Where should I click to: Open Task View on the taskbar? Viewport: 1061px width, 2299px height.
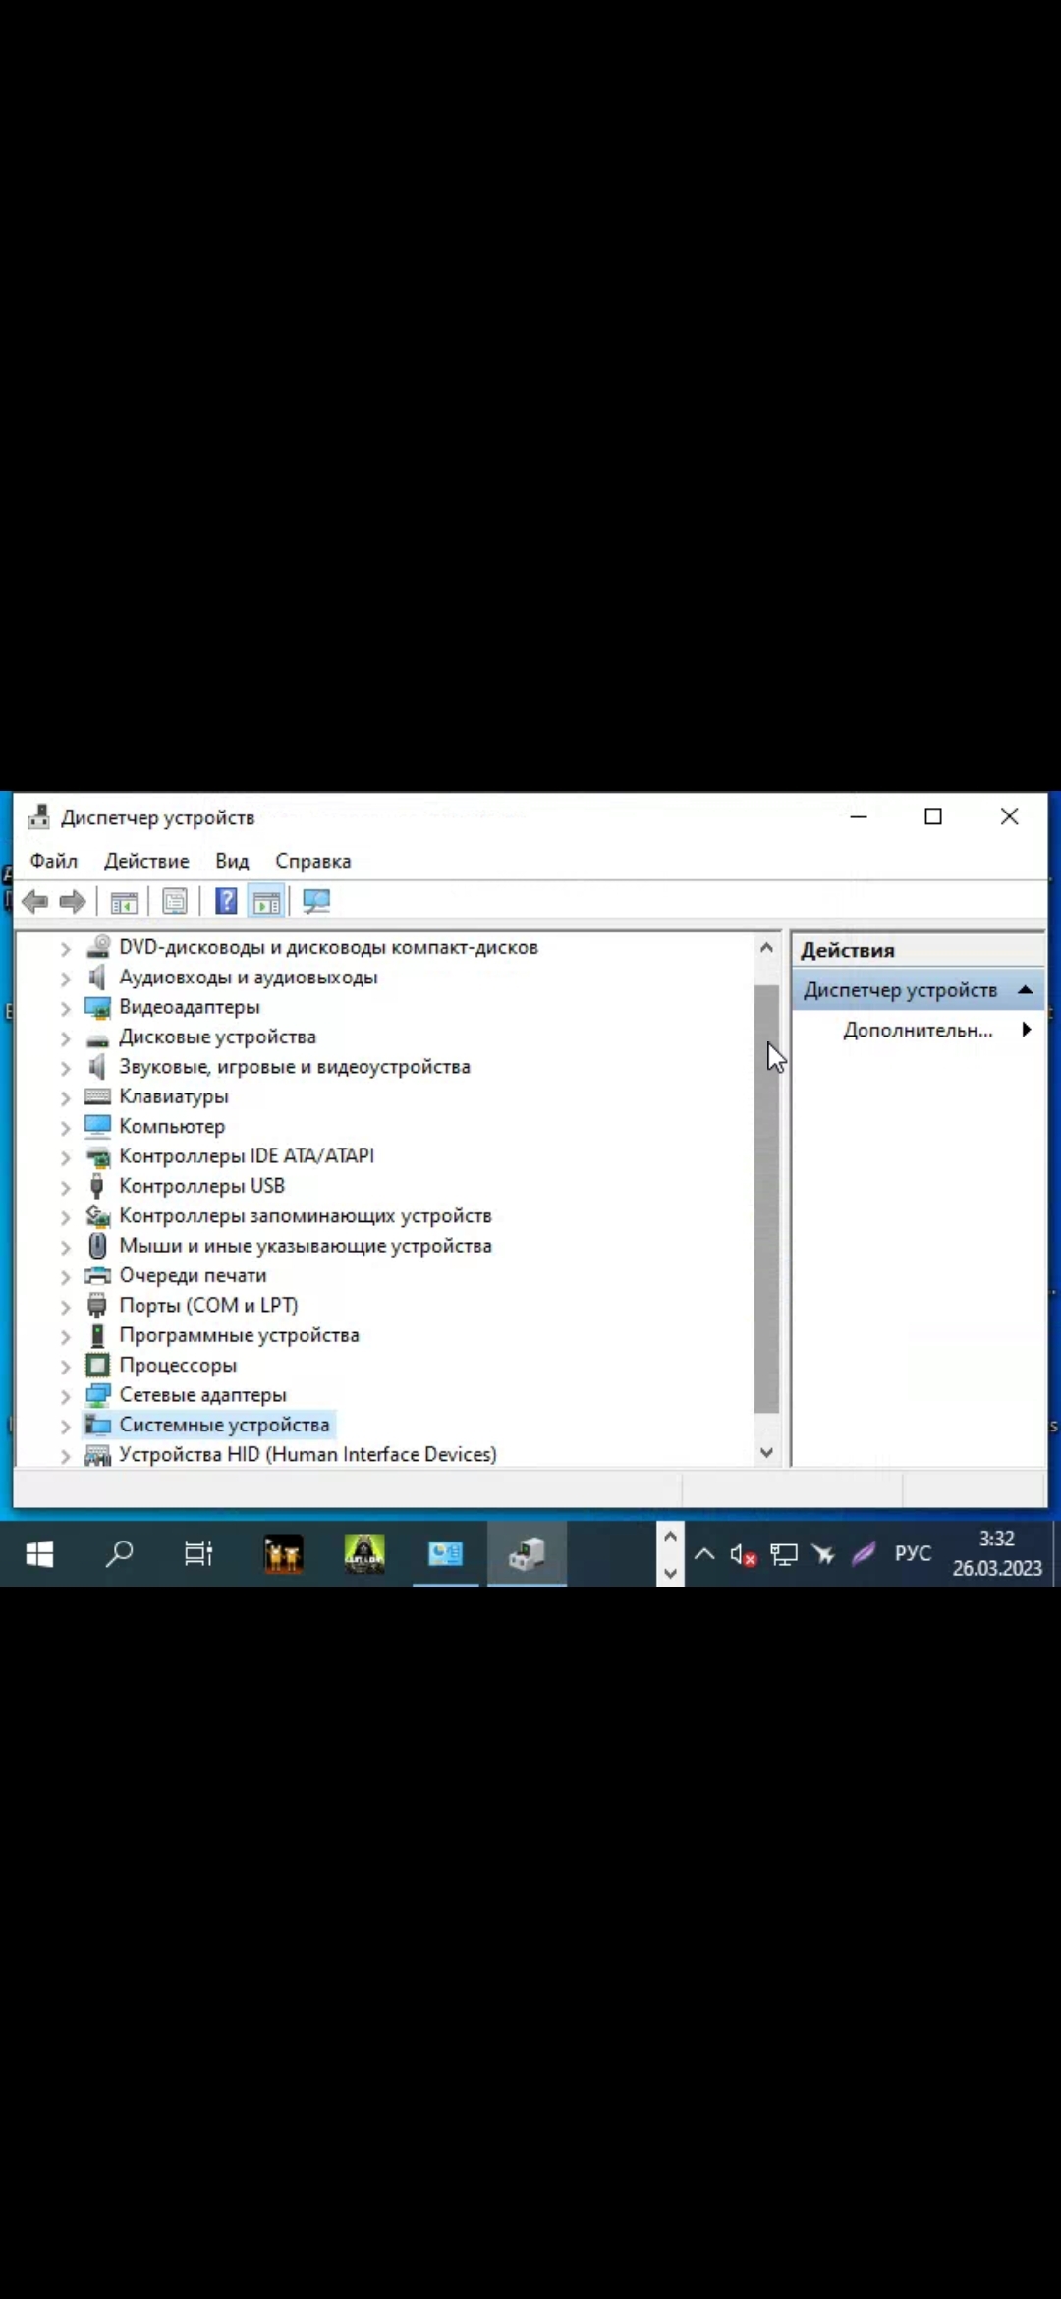click(199, 1554)
